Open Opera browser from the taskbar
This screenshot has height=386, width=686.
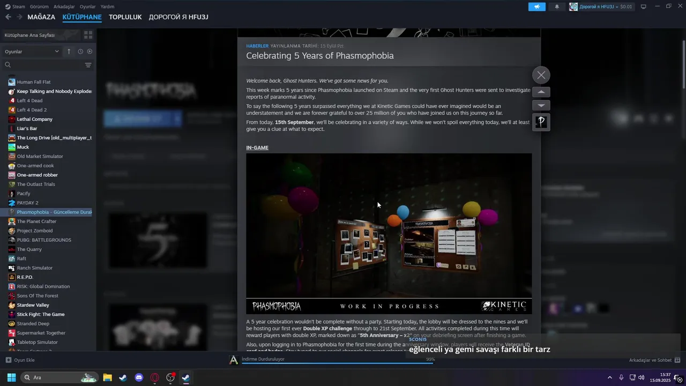(x=155, y=377)
